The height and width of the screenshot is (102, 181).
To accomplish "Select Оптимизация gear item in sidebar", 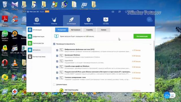I will click(x=39, y=30).
